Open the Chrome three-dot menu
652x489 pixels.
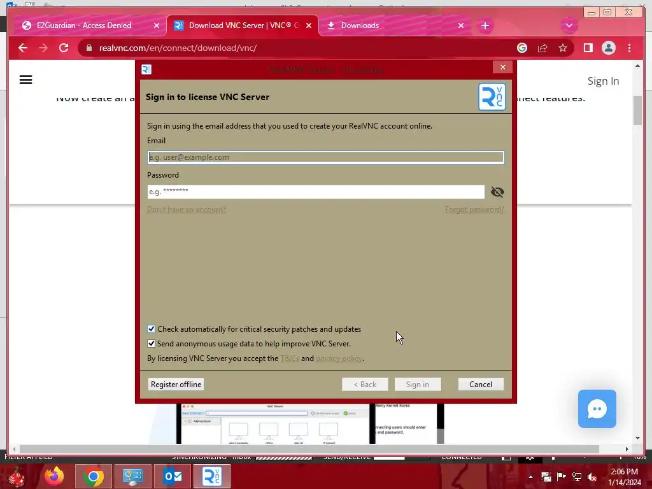[x=629, y=48]
